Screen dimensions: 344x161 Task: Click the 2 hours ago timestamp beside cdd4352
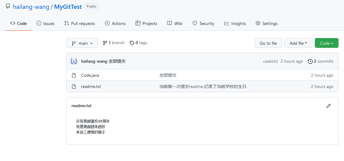point(291,61)
